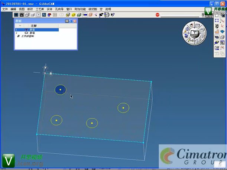Open the 编辑 menu
Image resolution: width=227 pixels, height=170 pixels.
[x=13, y=9]
